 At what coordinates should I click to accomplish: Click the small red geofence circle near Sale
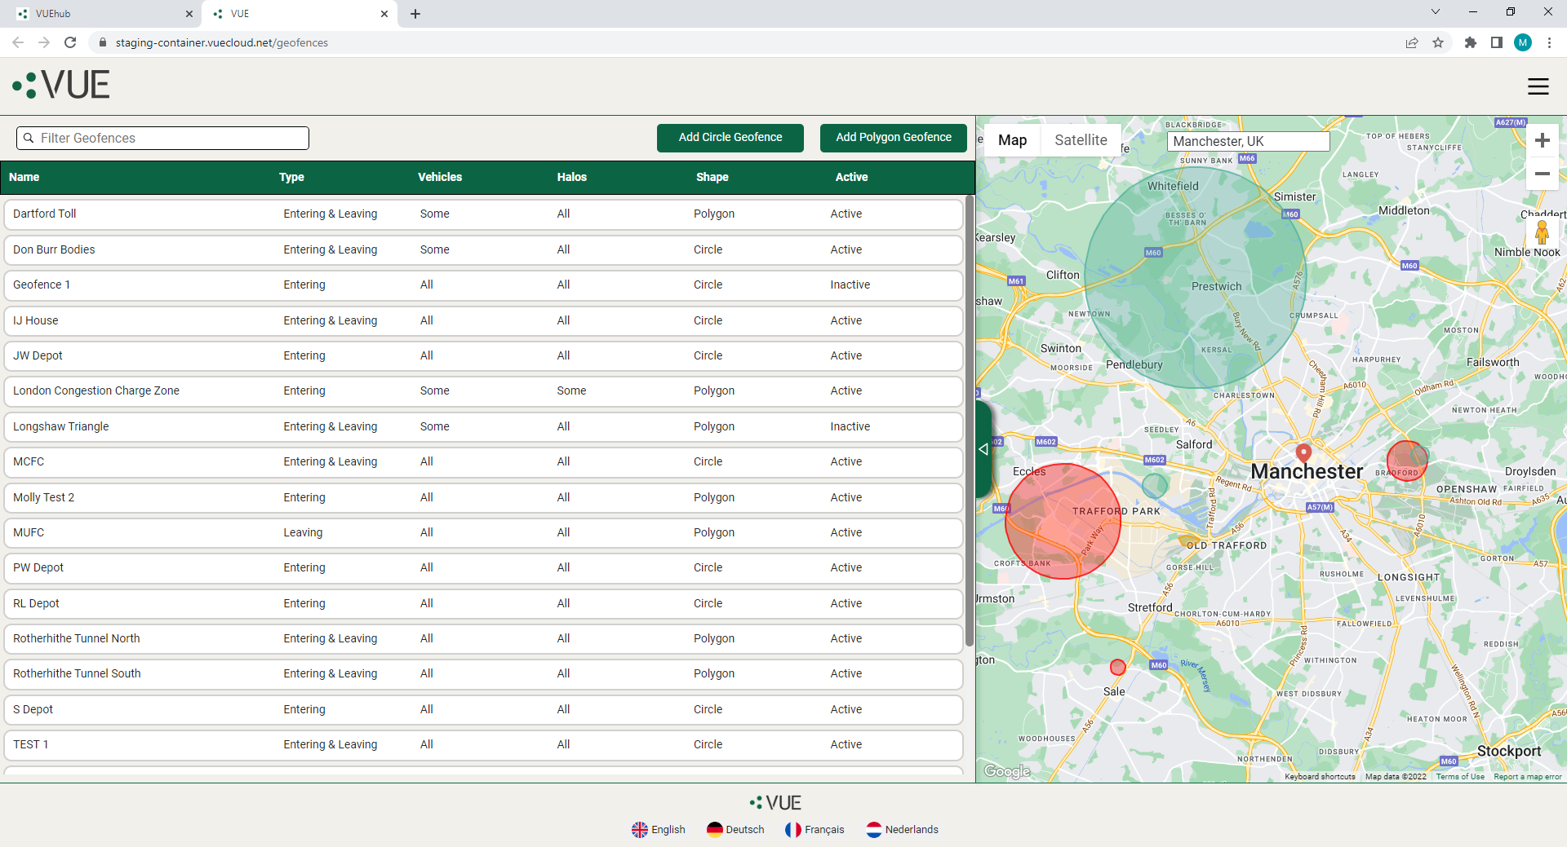click(x=1118, y=668)
